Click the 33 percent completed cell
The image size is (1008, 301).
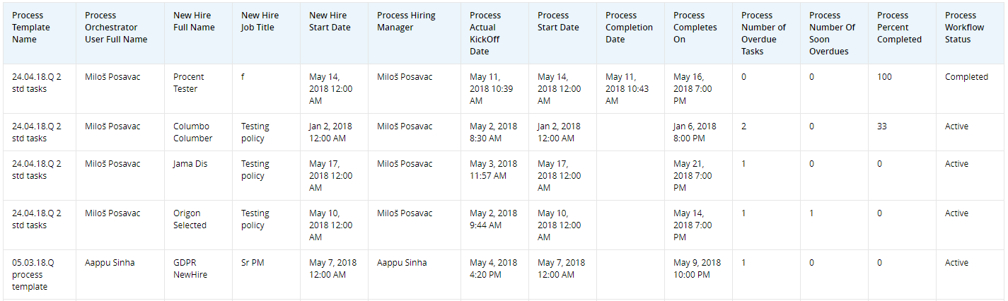coord(882,126)
